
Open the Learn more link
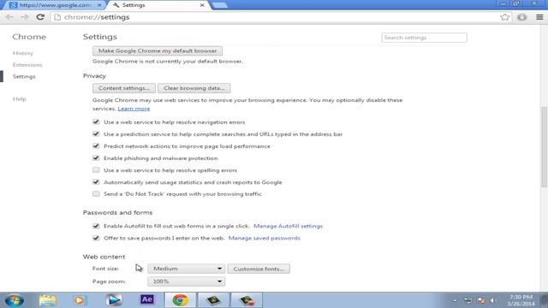click(134, 109)
